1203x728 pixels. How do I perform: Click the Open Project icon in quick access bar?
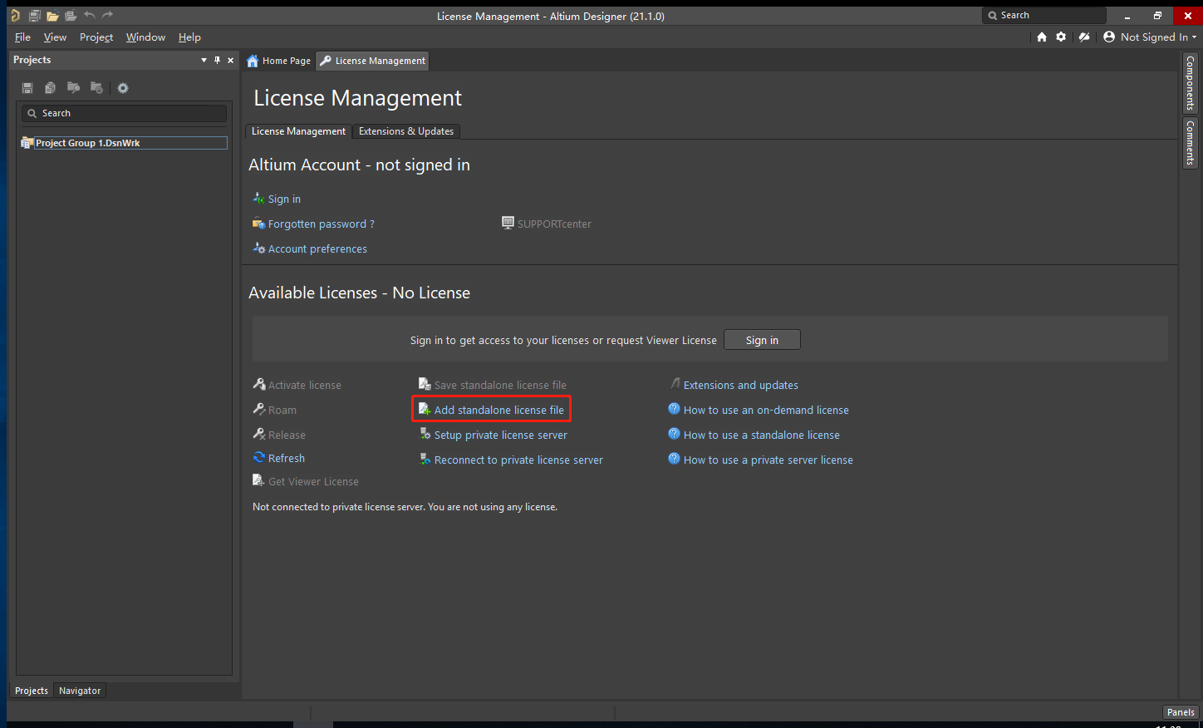click(71, 16)
